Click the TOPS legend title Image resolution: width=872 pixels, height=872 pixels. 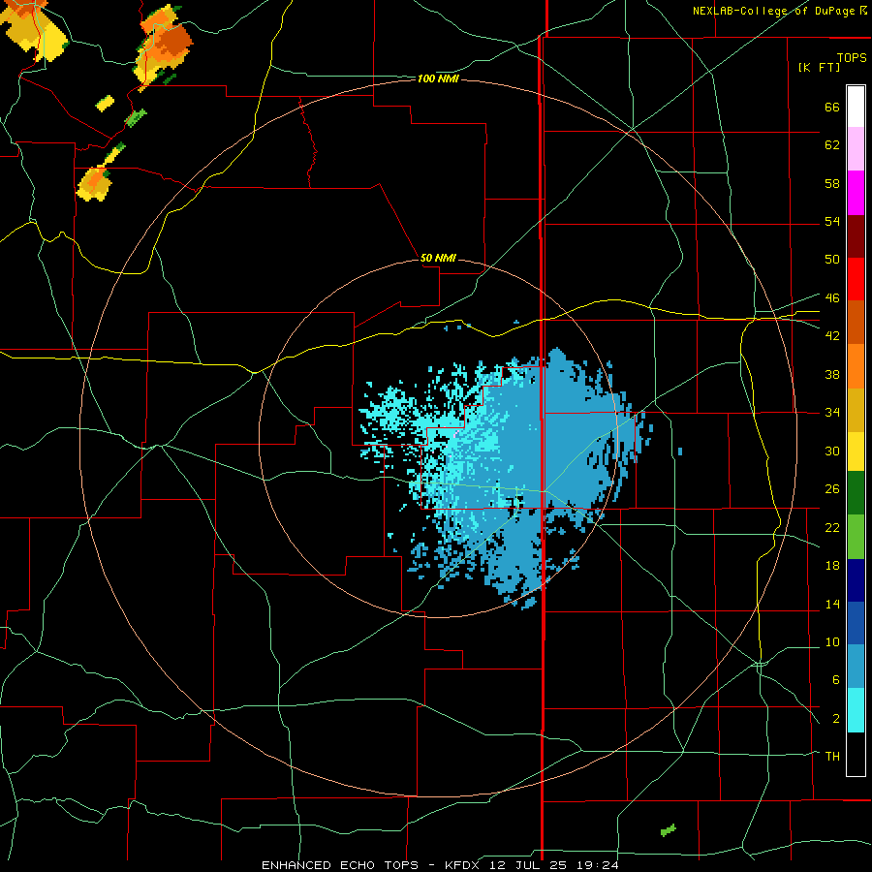pyautogui.click(x=852, y=57)
